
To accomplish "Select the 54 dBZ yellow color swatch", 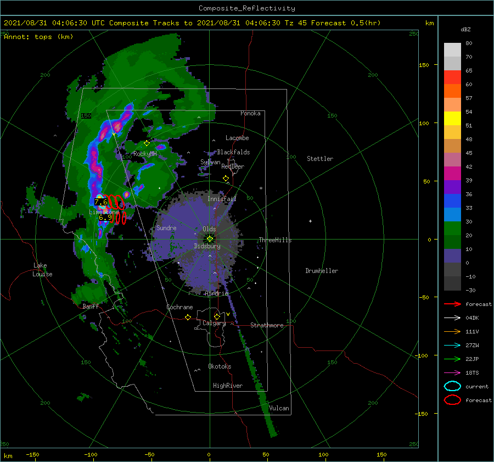I will pyautogui.click(x=452, y=118).
